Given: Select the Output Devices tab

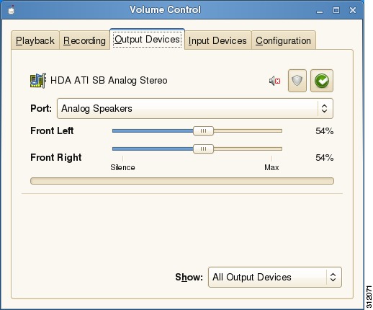Looking at the screenshot, I should click(x=147, y=39).
